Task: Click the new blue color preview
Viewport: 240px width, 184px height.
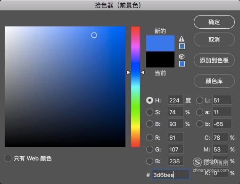Action: click(x=160, y=43)
